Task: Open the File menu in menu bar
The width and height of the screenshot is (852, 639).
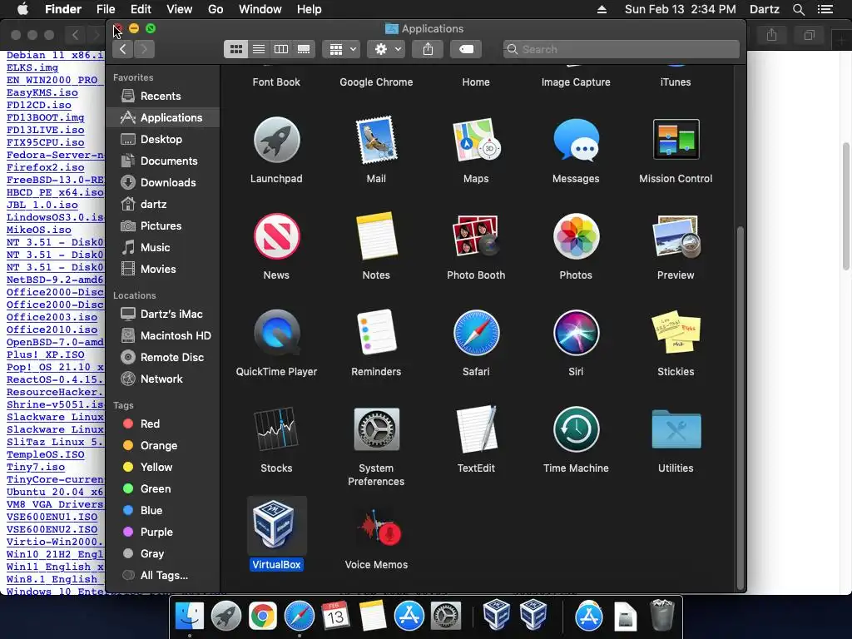Action: [x=106, y=9]
